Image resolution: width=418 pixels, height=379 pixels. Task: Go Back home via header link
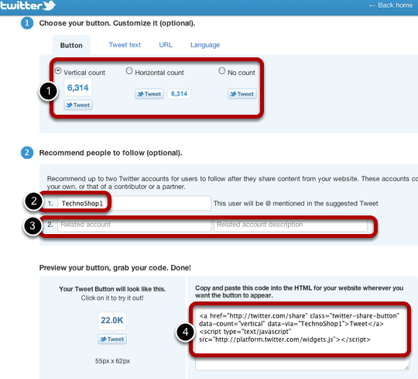391,5
